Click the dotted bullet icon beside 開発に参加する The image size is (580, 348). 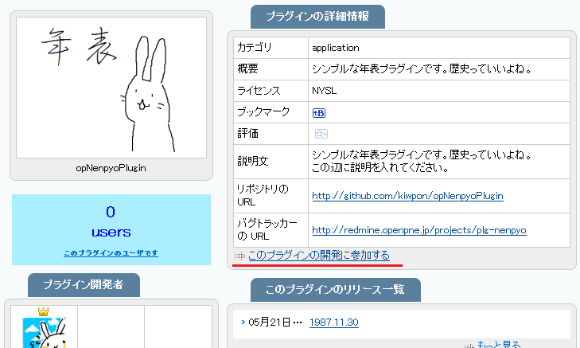(239, 256)
